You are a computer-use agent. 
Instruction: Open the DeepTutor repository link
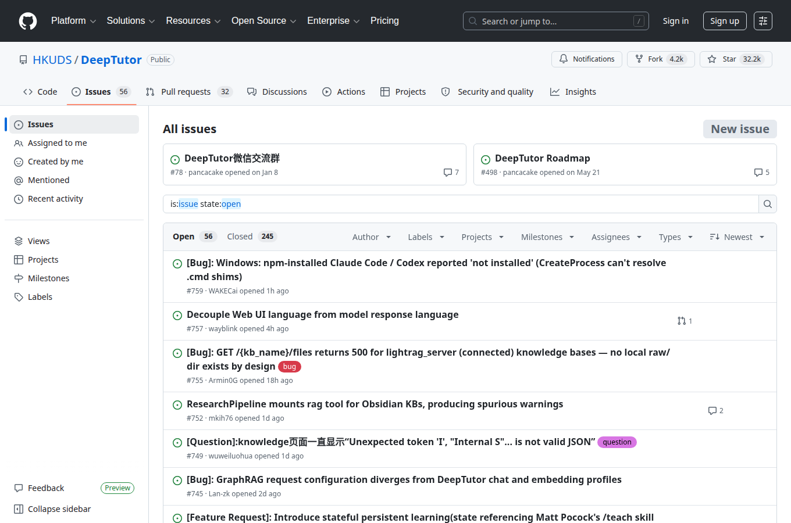[111, 60]
